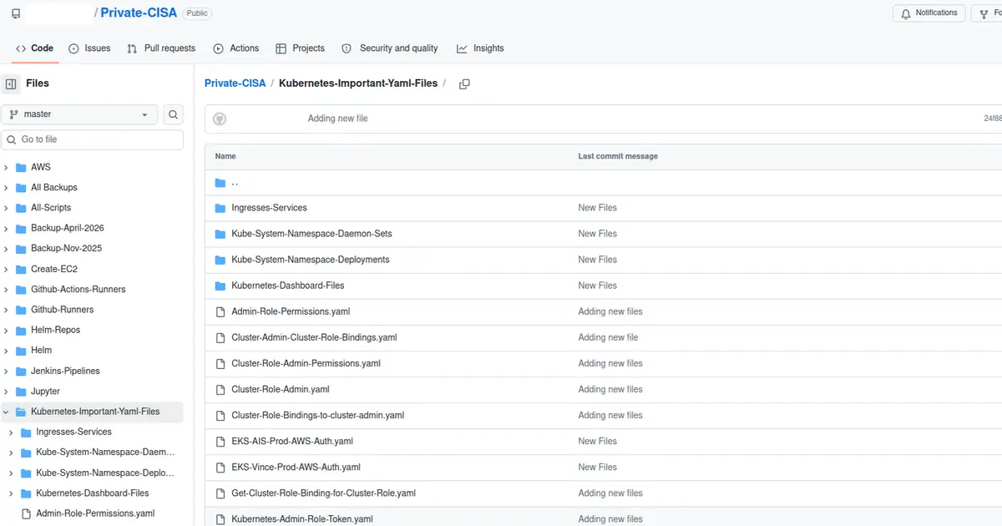Open the Security and quality tab

pos(390,48)
